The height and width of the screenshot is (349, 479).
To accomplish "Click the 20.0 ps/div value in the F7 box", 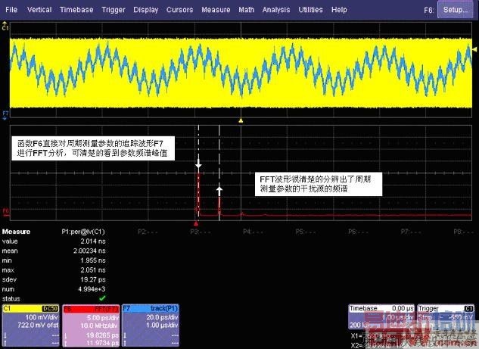I will pyautogui.click(x=162, y=317).
